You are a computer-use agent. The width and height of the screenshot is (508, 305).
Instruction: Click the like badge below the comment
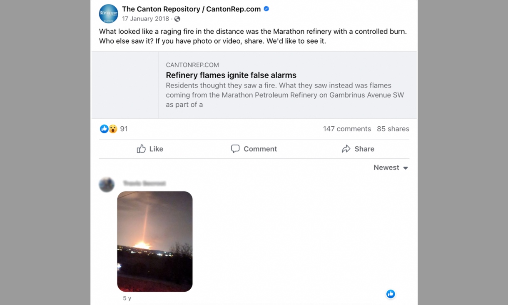click(x=390, y=294)
